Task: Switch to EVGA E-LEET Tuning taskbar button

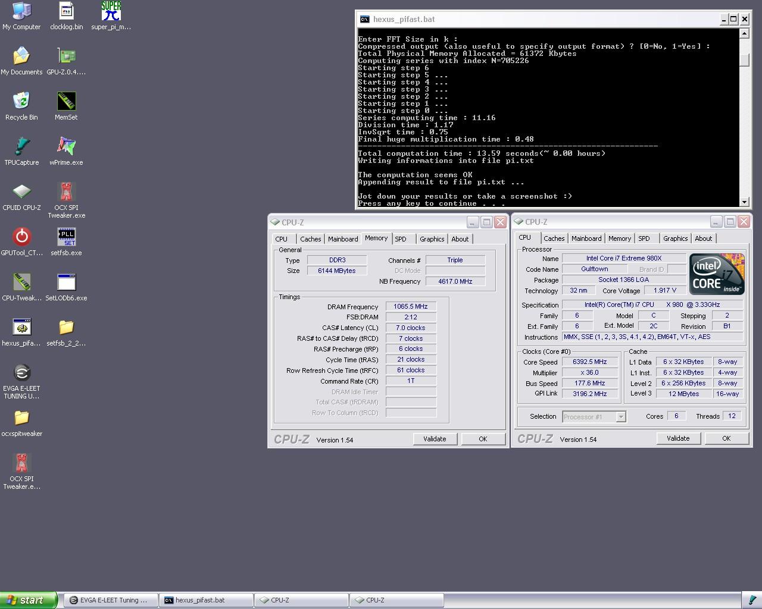Action: click(111, 600)
